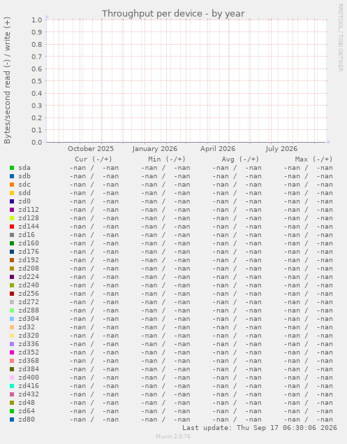The height and width of the screenshot is (444, 347).
Task: Select the zd224 device label
Action: pyautogui.click(x=29, y=277)
